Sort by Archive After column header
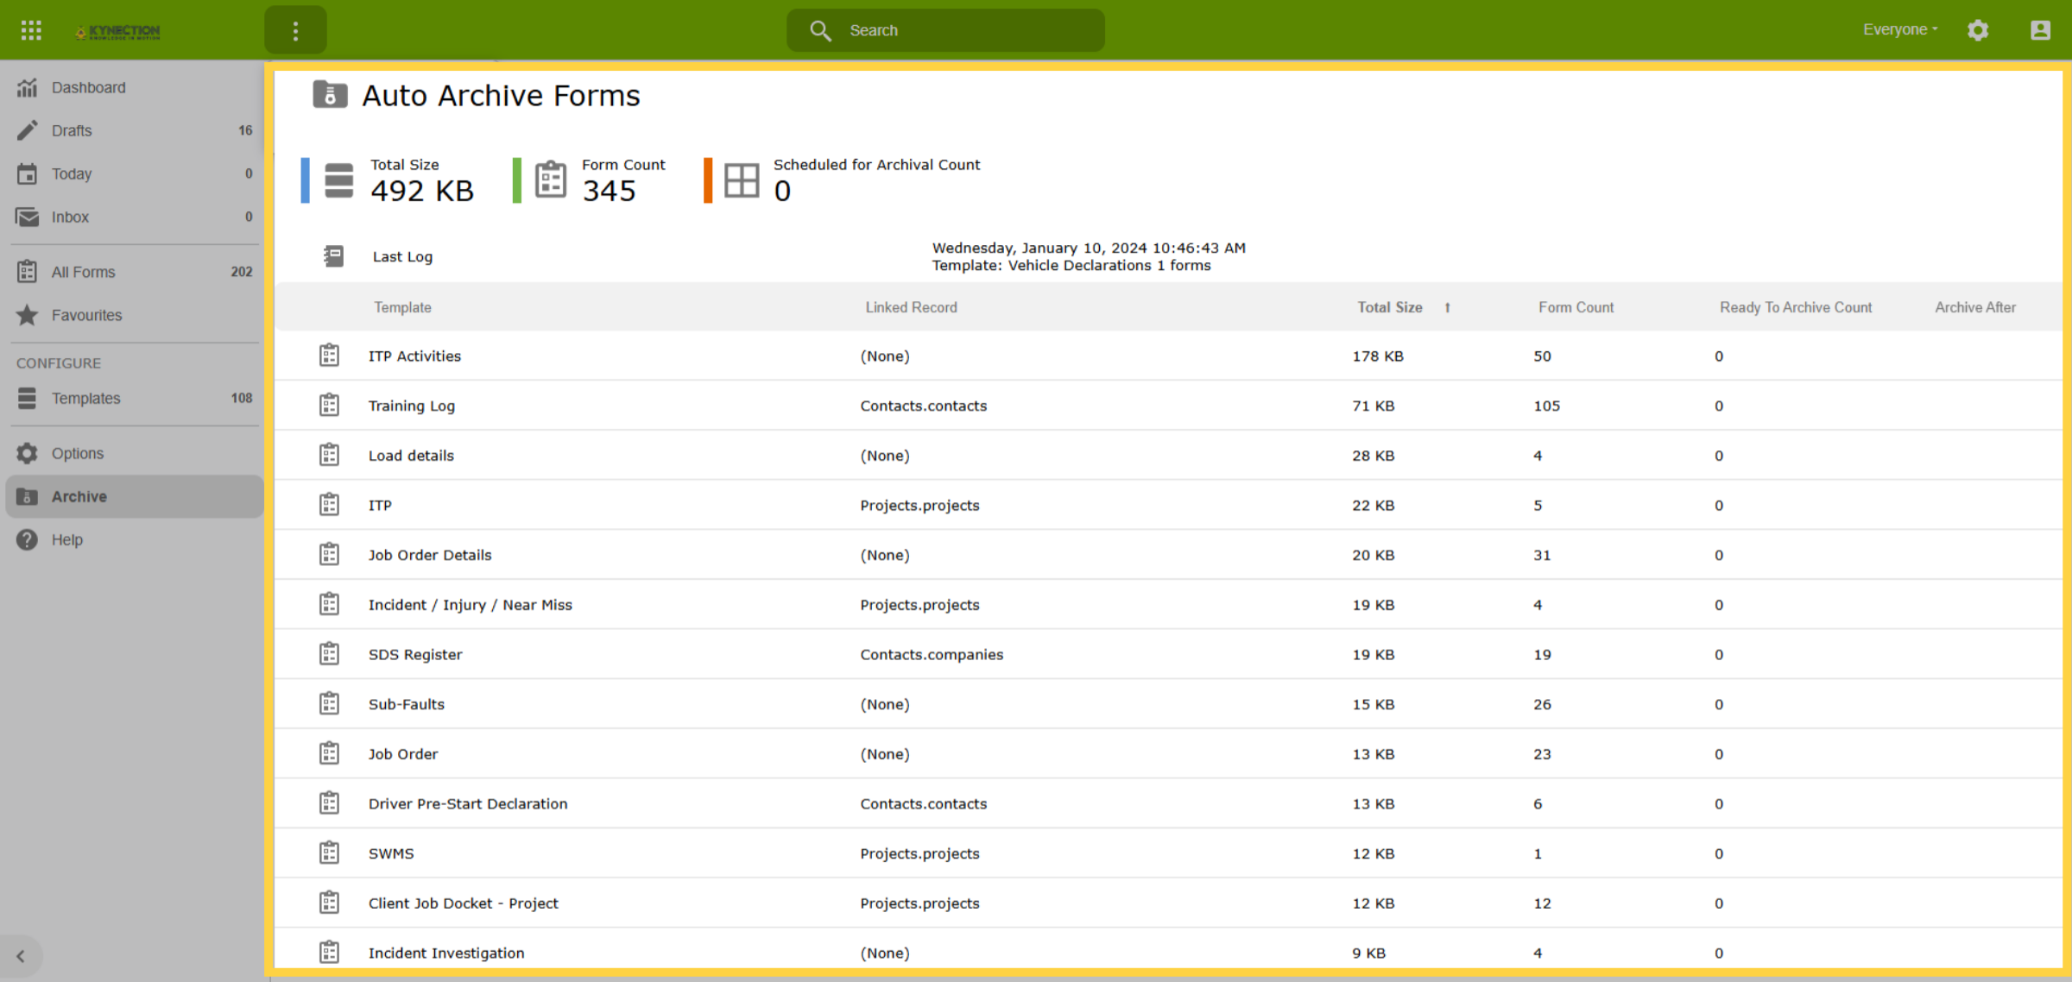This screenshot has width=2072, height=982. coord(1975,307)
